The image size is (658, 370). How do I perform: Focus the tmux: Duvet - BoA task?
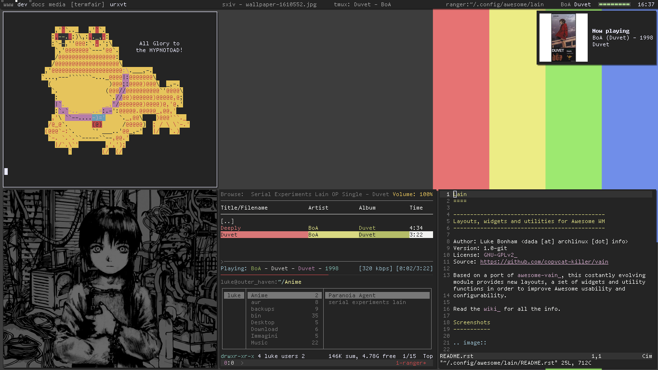coord(362,4)
